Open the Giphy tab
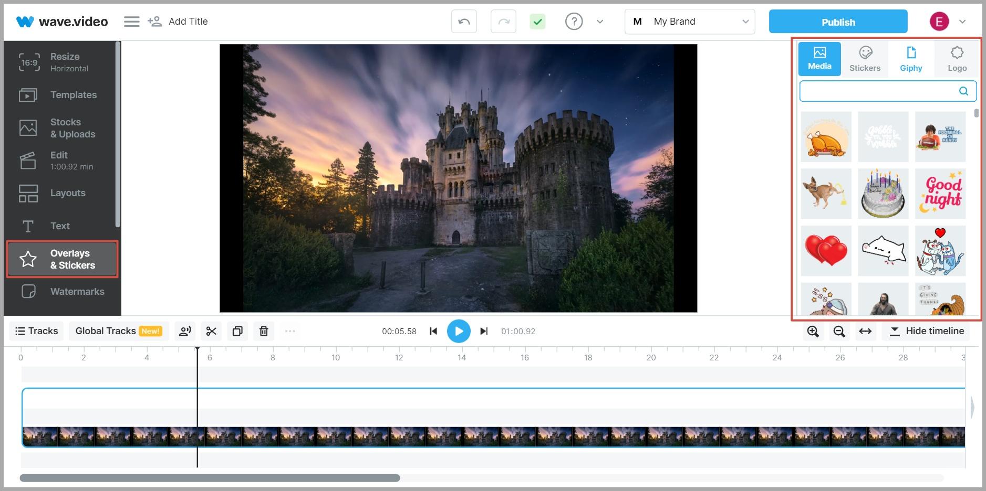 (x=911, y=59)
